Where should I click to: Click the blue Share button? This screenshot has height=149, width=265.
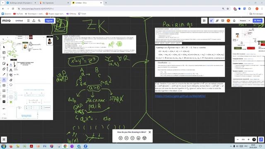click(258, 21)
